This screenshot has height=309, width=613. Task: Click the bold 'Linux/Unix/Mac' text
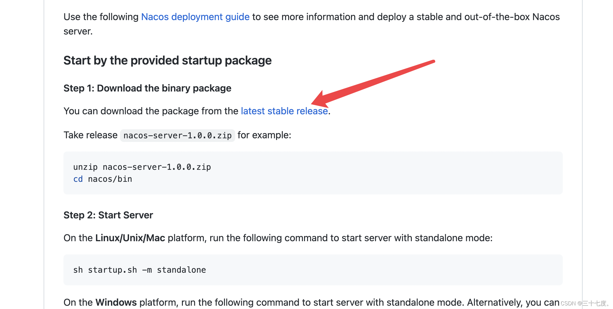tap(130, 238)
